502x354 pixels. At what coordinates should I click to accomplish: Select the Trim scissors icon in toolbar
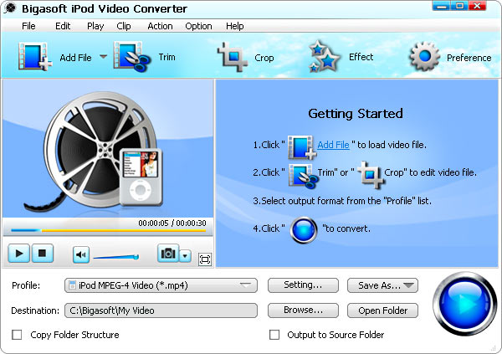tap(132, 57)
